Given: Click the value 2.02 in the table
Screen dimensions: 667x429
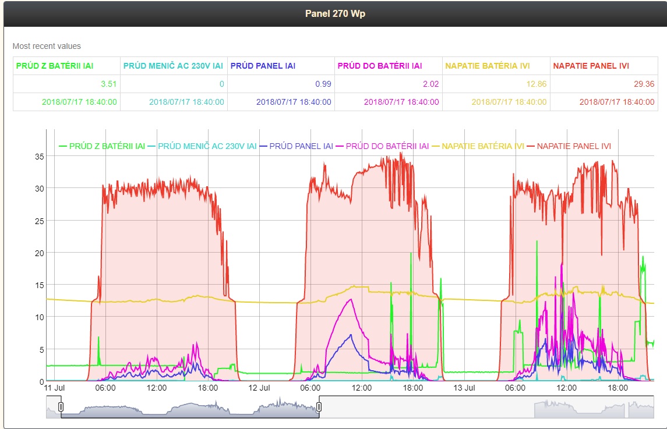Looking at the screenshot, I should [430, 84].
